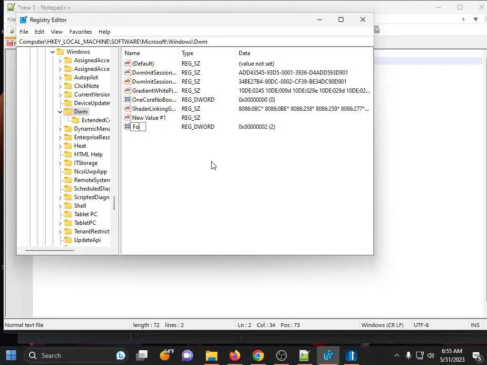Switch to Notepad++ from the taskbar

(x=304, y=355)
